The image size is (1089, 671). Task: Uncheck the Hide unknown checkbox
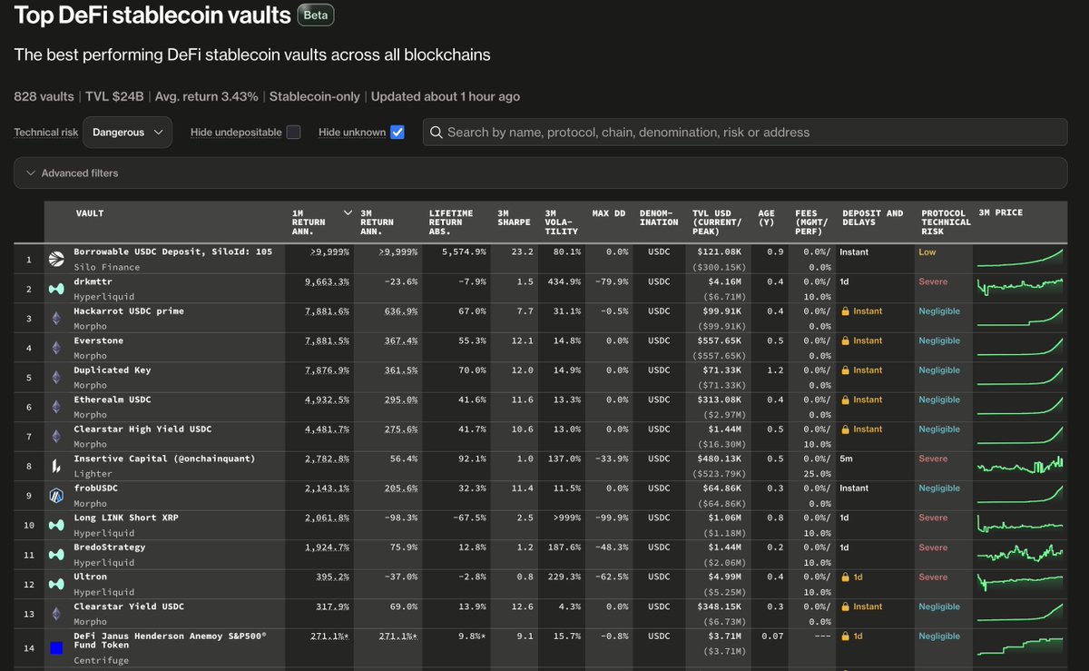[397, 132]
